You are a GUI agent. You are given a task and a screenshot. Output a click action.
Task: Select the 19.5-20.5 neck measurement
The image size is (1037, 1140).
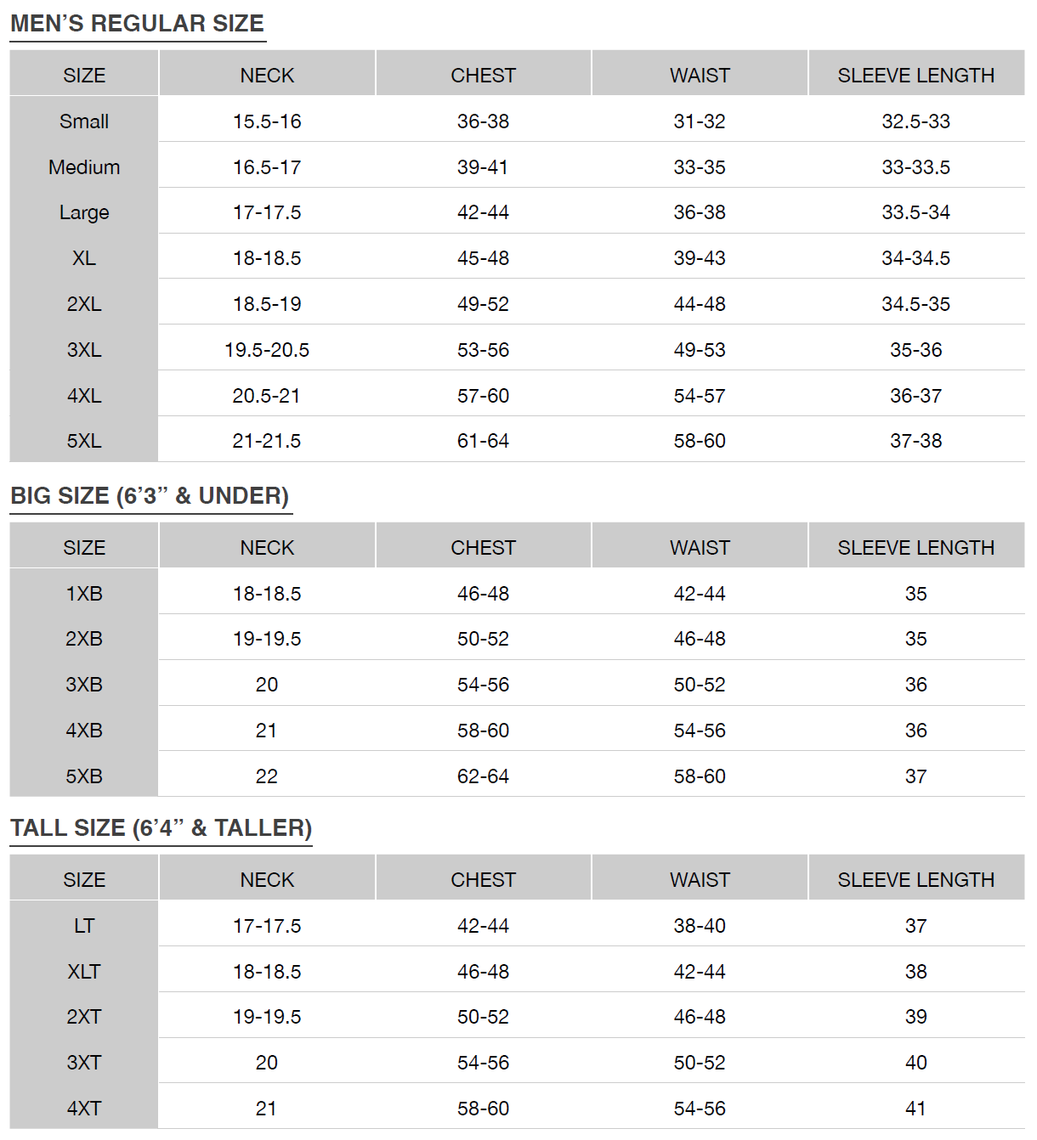point(267,350)
